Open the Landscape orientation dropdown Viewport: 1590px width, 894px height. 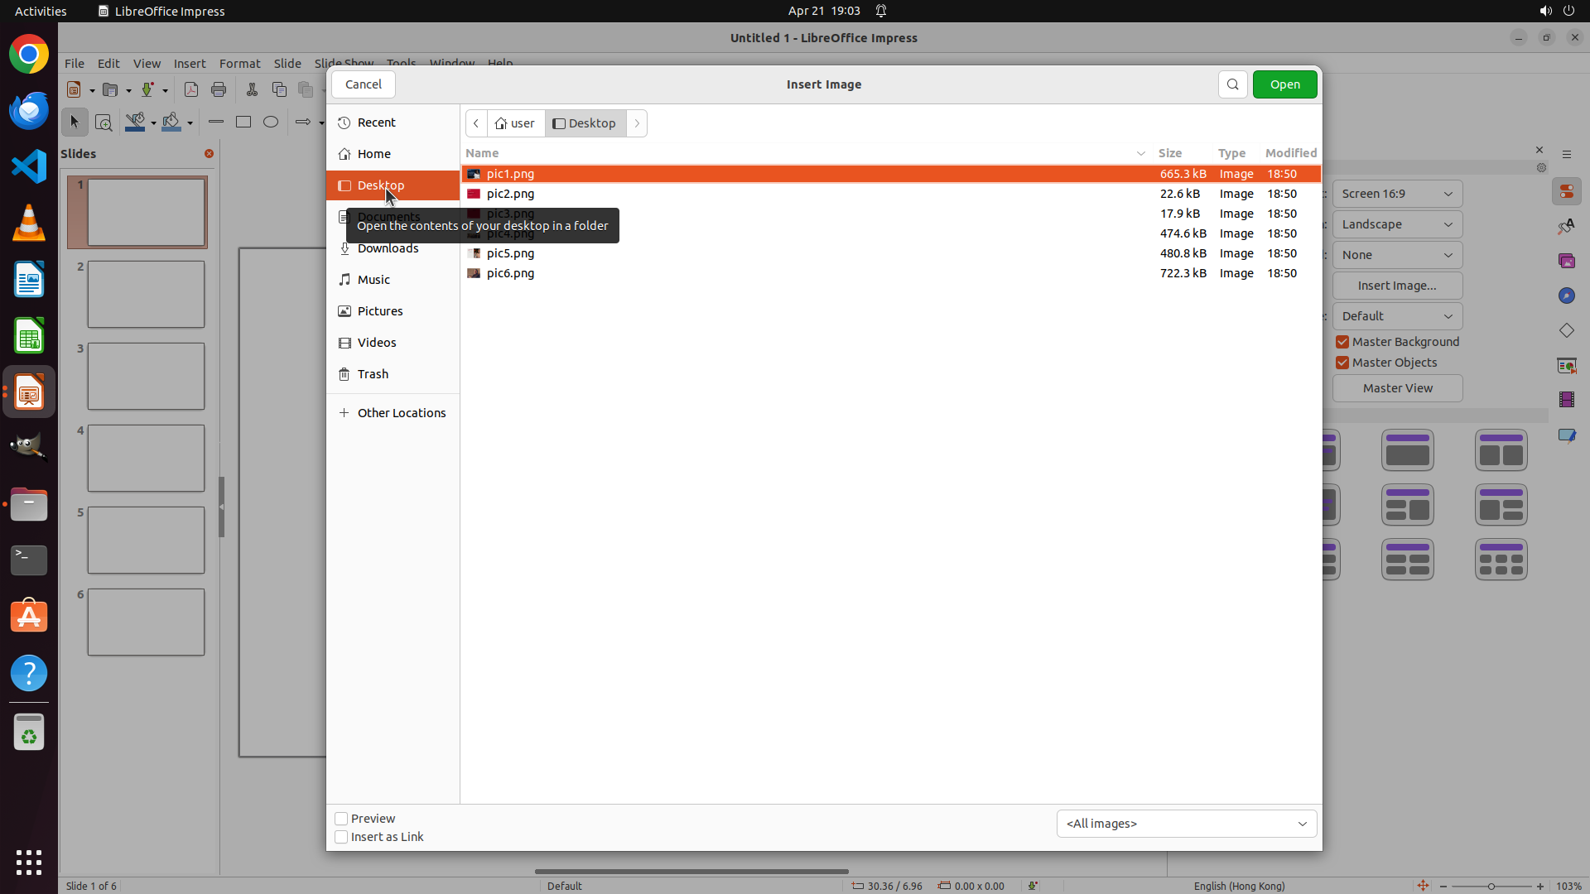coord(1397,224)
